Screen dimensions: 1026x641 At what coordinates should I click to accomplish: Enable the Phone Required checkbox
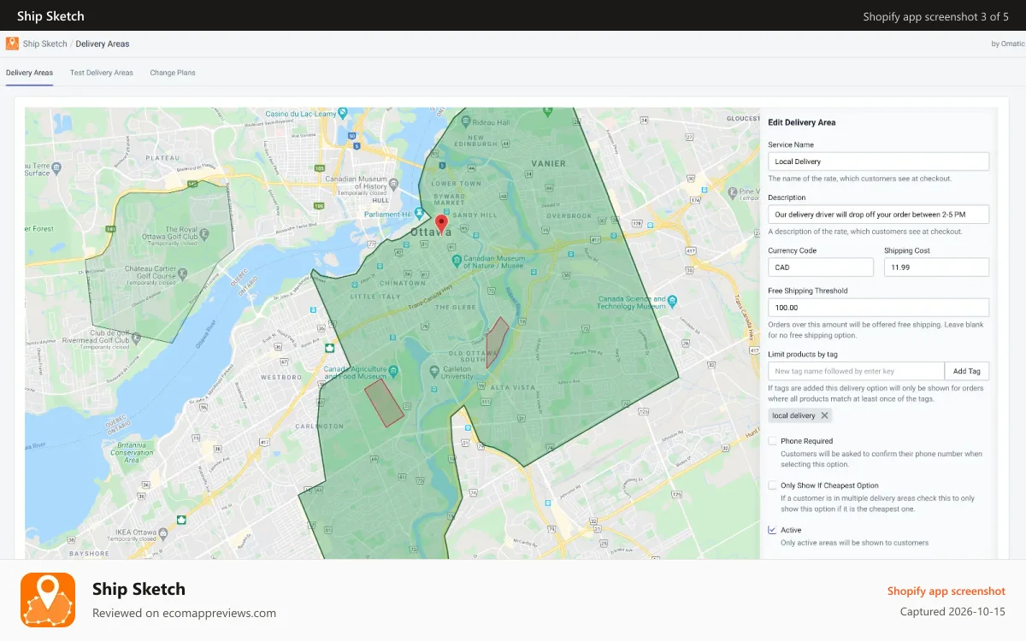[772, 441]
